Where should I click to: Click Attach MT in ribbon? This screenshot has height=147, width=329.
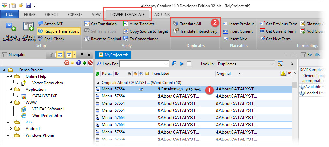coord(50,24)
